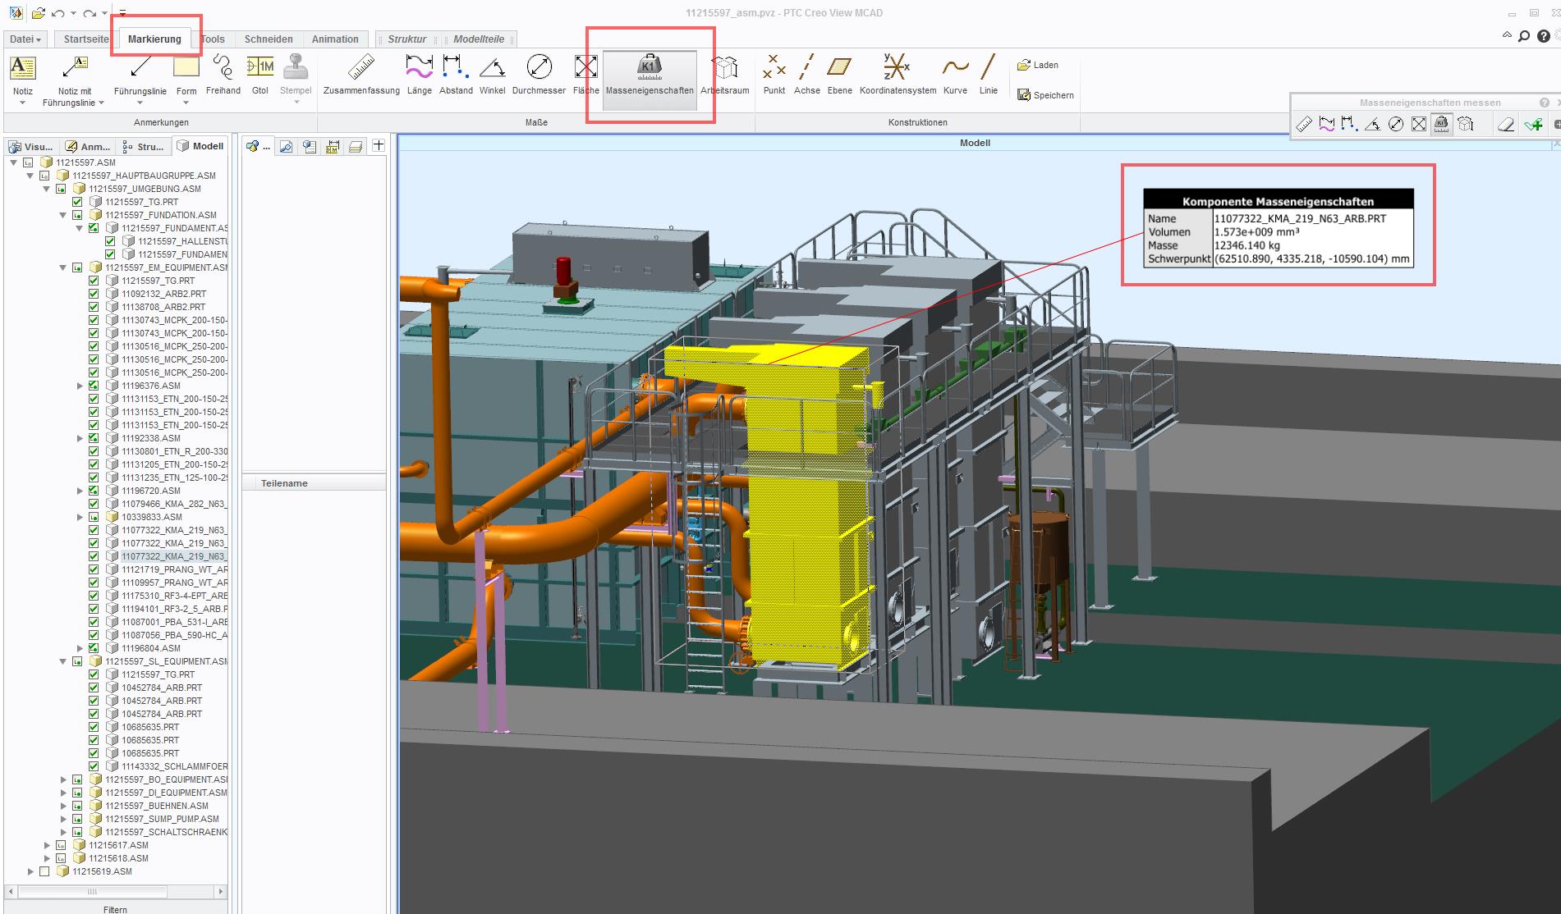
Task: Toggle checkbox for 11138708_ARB2.PRT
Action: click(x=94, y=307)
